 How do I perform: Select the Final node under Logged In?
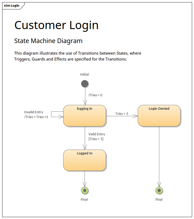point(85,190)
